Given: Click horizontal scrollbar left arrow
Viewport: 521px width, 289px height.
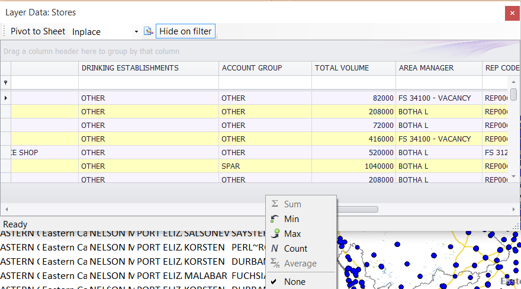Looking at the screenshot, I should (x=6, y=209).
